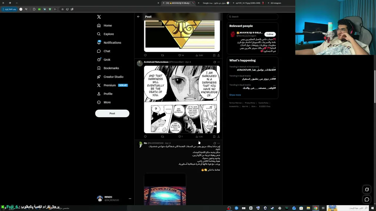Open Privacy Policy link
Image resolution: width=376 pixels, height=211 pixels.
(x=250, y=103)
